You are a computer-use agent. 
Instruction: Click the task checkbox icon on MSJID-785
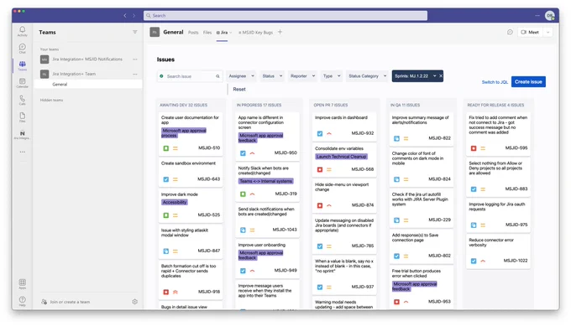(320, 246)
